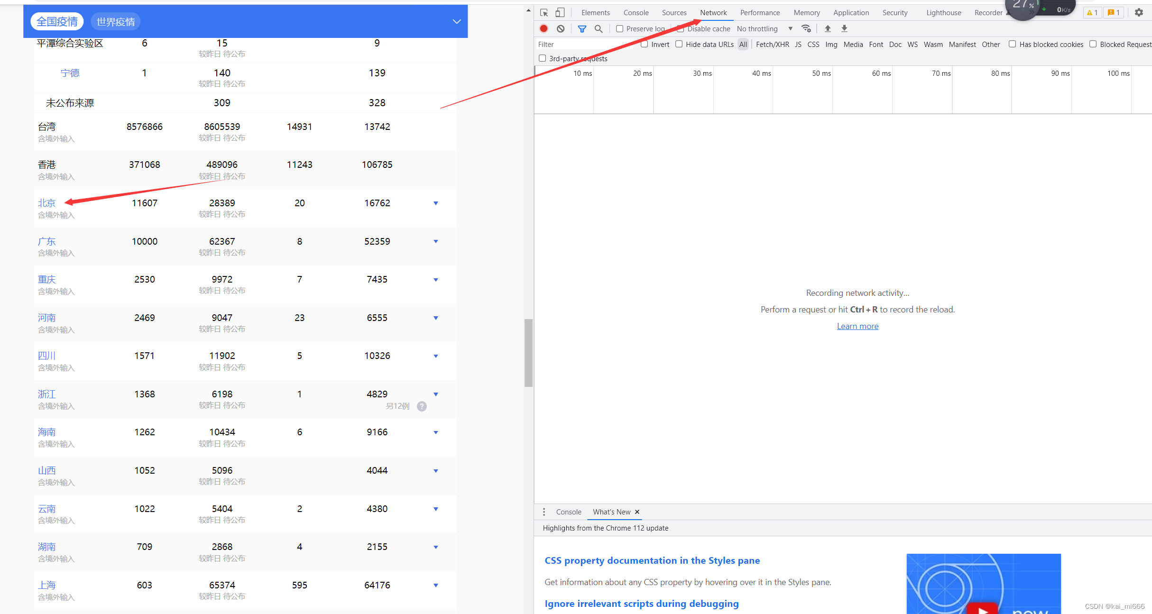
Task: Click the Chrome update video thumbnail
Action: [983, 584]
